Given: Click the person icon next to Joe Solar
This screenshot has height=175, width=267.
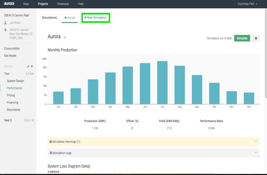Looking at the screenshot, I should coord(5,23).
